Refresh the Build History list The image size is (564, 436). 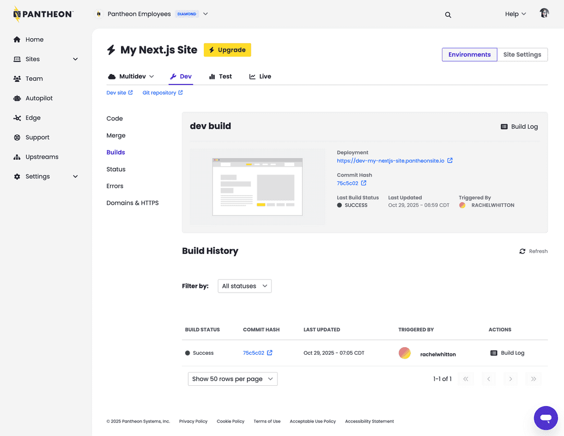[x=533, y=251]
